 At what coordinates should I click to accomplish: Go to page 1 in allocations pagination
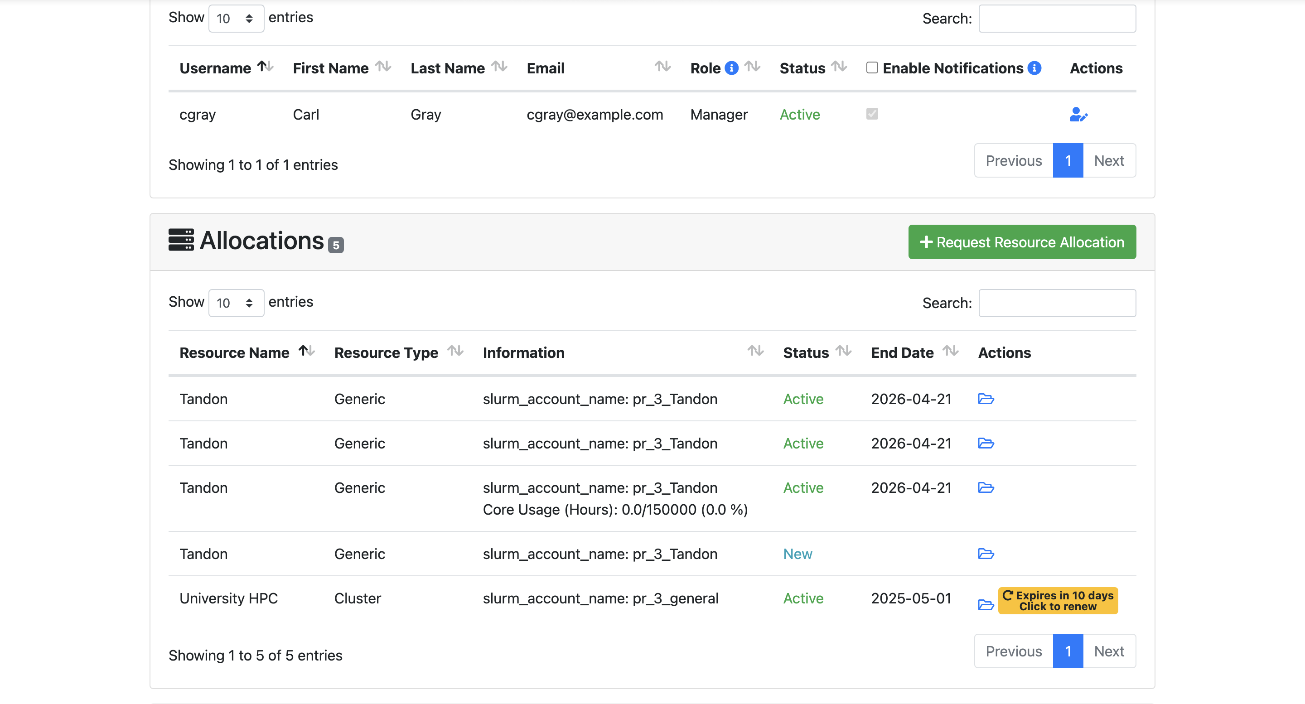click(x=1068, y=651)
